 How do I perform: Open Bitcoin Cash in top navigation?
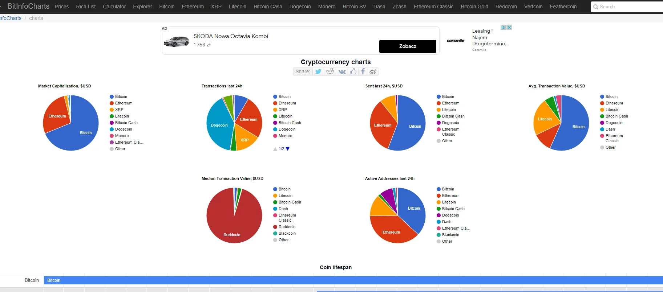pos(268,7)
